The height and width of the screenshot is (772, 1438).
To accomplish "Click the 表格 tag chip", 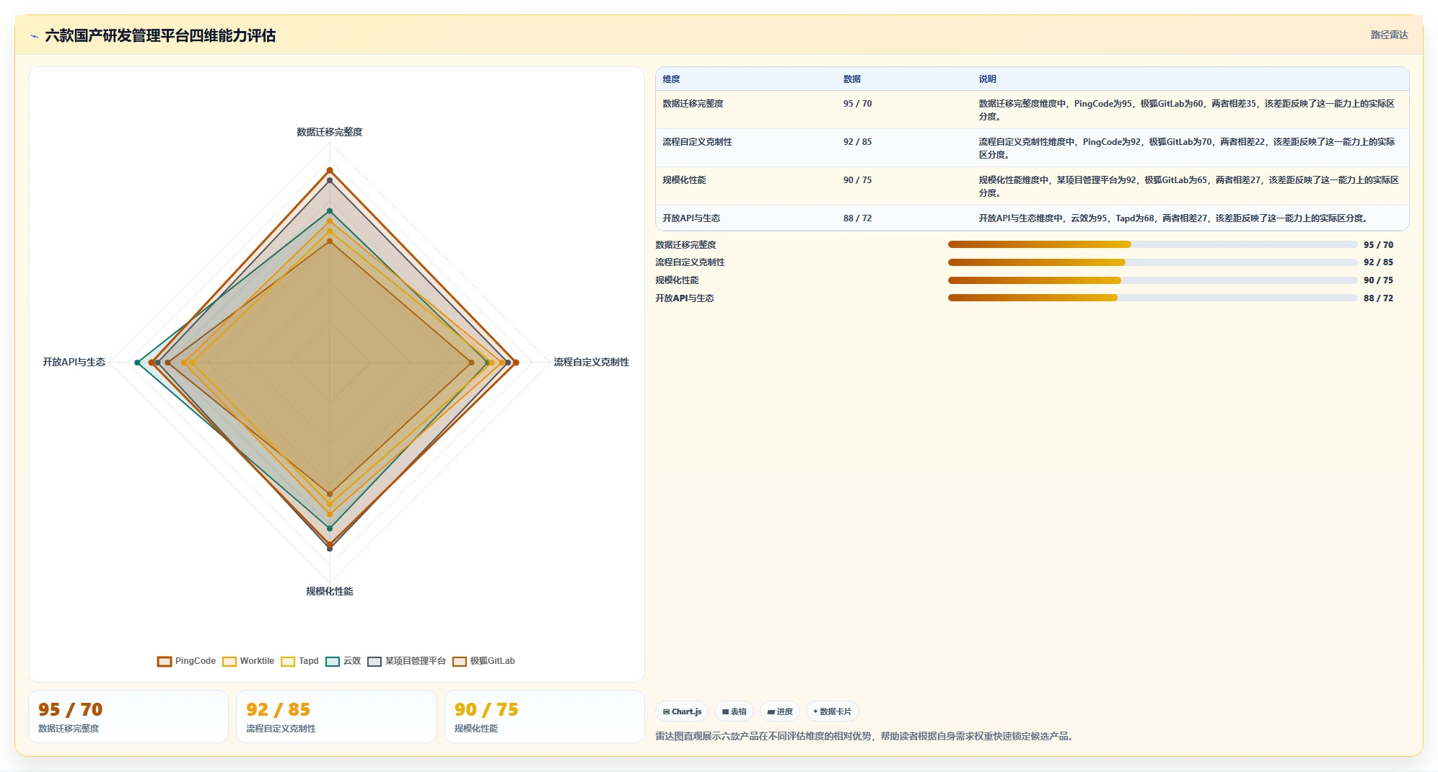I will click(735, 711).
